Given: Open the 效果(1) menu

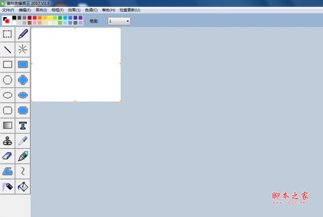Looking at the screenshot, I should tap(74, 10).
